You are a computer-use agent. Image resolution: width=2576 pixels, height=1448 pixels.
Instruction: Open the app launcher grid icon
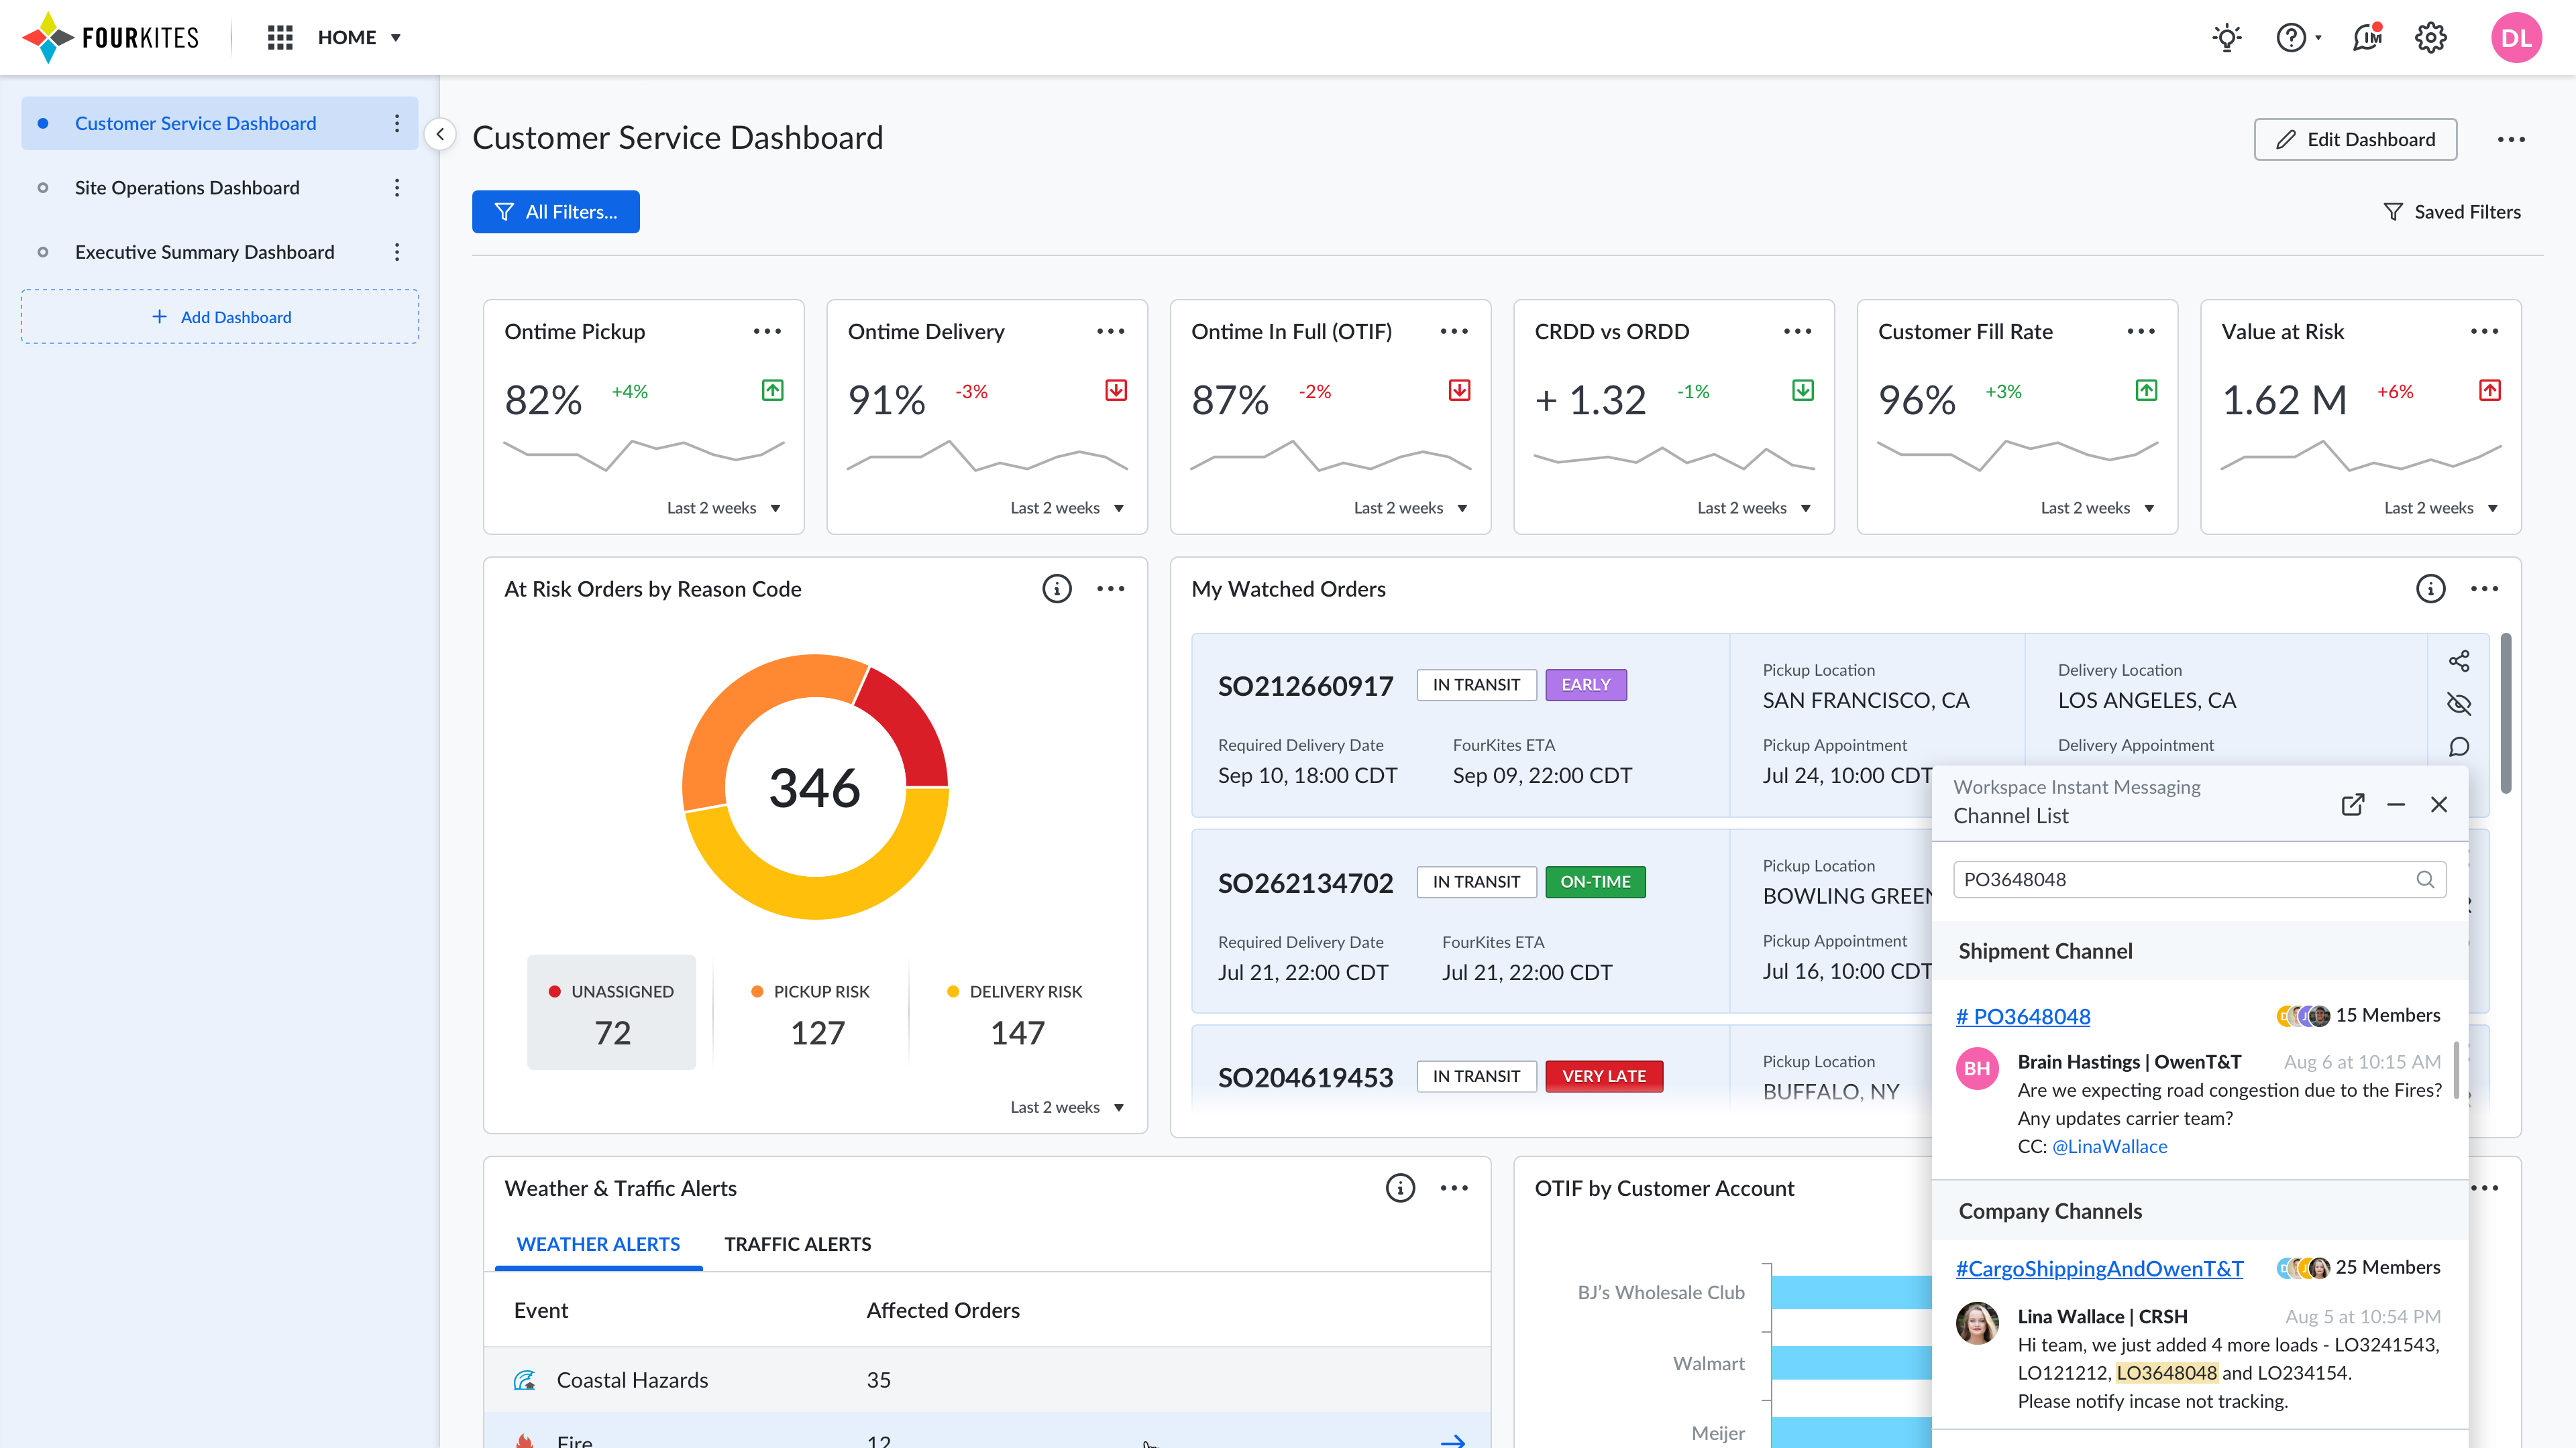tap(280, 37)
